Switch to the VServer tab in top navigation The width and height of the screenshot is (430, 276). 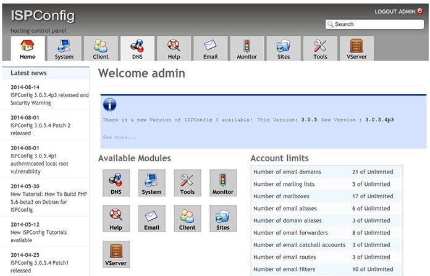point(356,49)
